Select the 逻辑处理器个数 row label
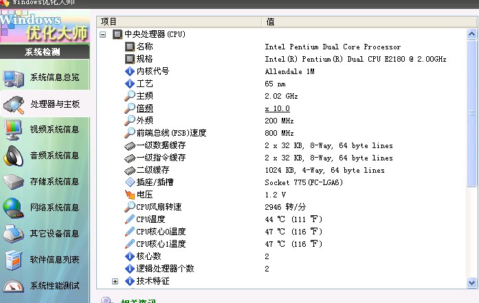479x303 pixels. (x=165, y=269)
